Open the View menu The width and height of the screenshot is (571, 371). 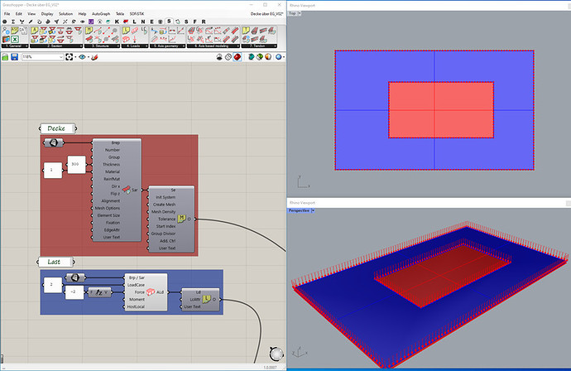pos(31,14)
